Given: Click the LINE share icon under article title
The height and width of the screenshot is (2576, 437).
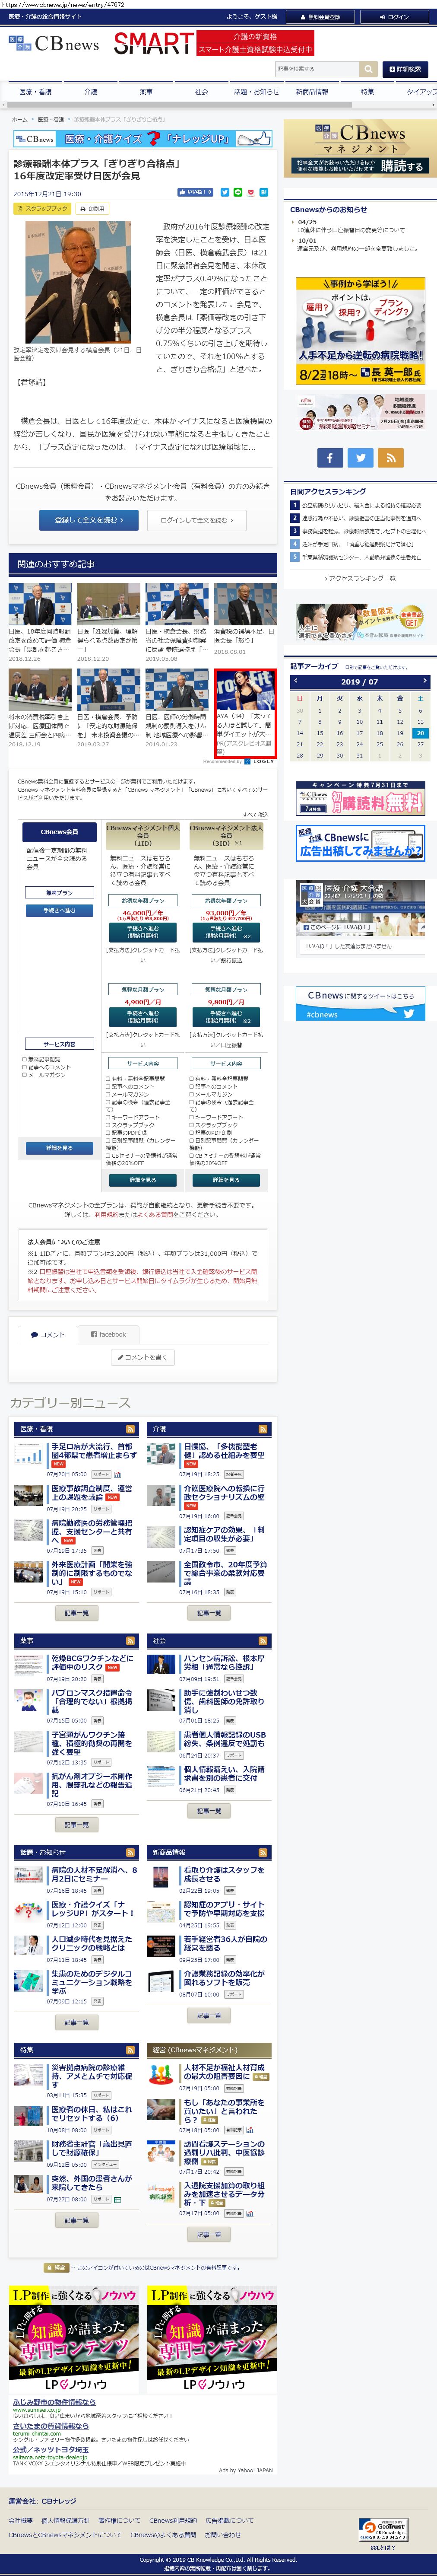Looking at the screenshot, I should pos(238,192).
